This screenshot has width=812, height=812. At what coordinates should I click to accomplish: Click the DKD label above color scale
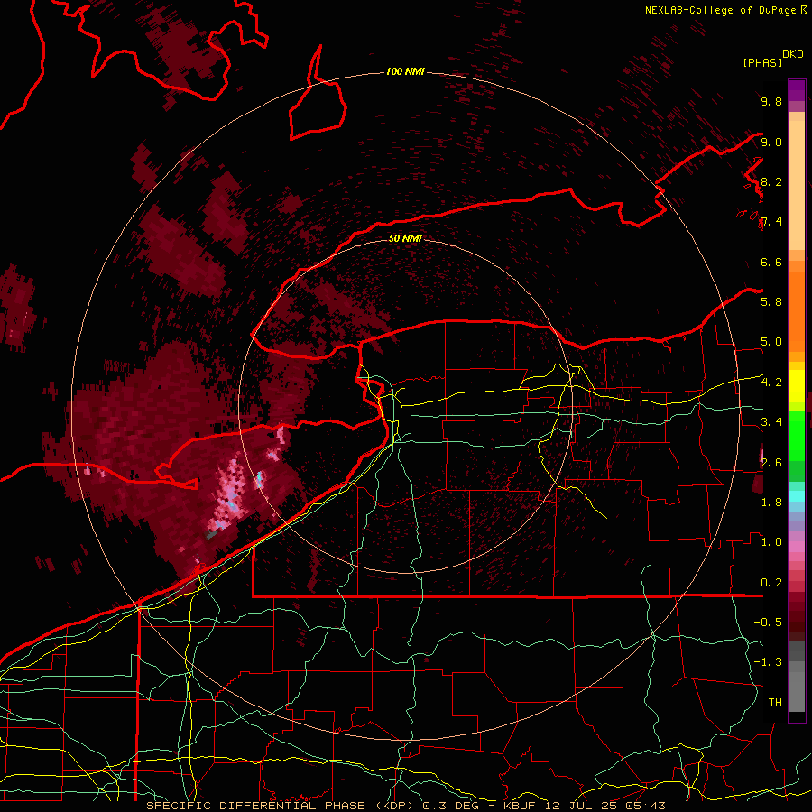pyautogui.click(x=793, y=54)
